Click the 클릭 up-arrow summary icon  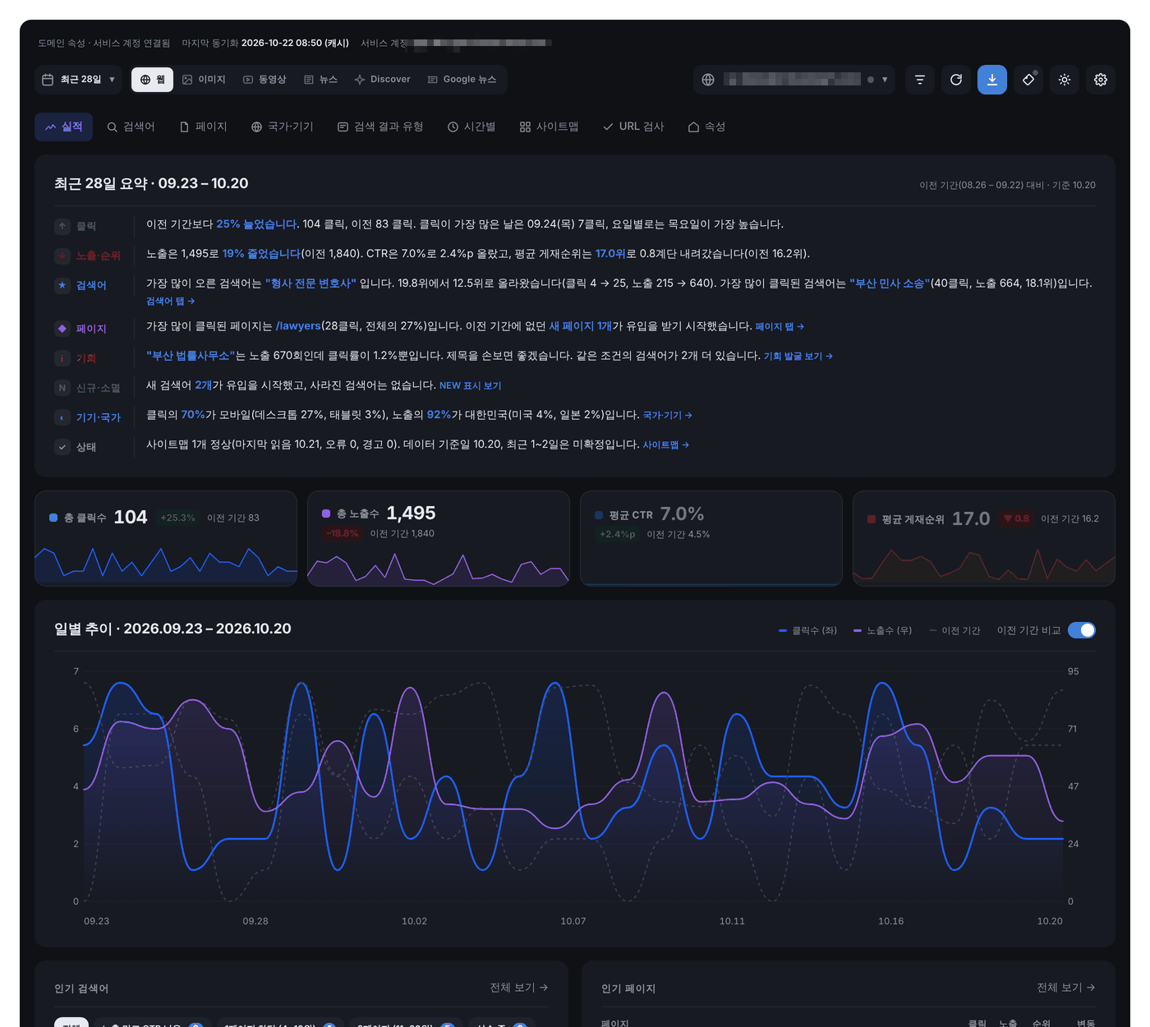click(62, 226)
